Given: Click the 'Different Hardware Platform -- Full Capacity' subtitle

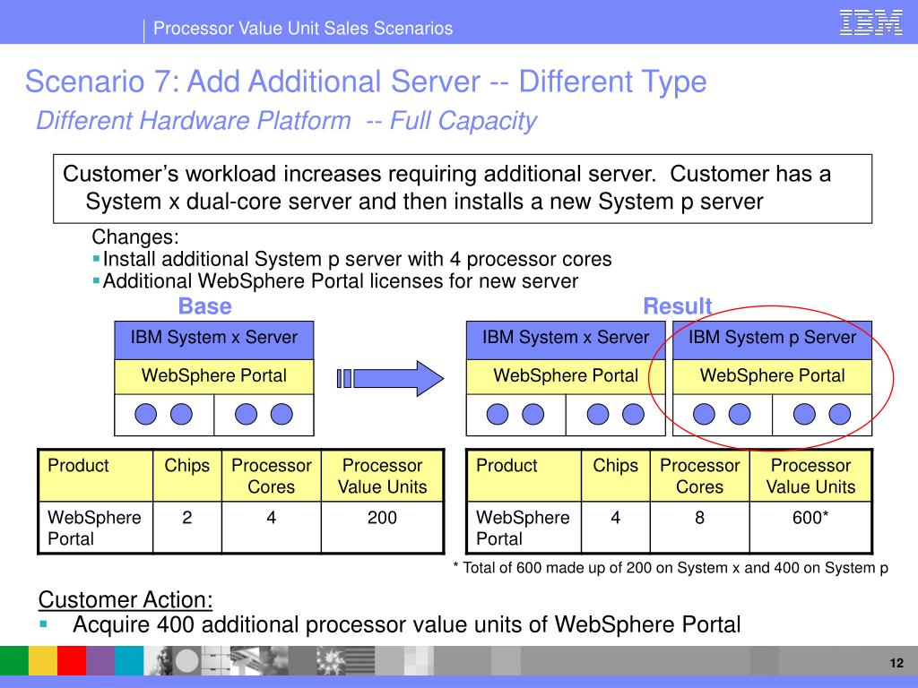Looking at the screenshot, I should tap(286, 121).
